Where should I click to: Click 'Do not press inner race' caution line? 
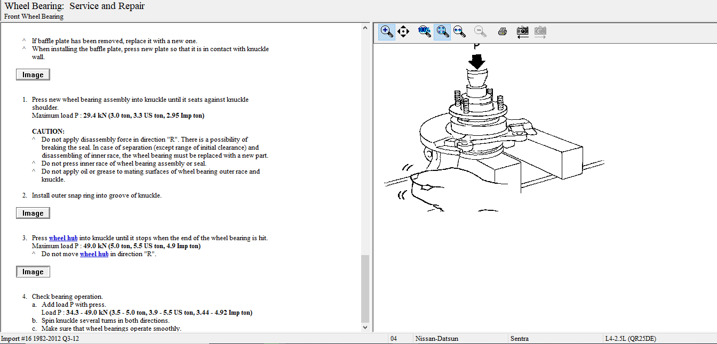click(124, 163)
